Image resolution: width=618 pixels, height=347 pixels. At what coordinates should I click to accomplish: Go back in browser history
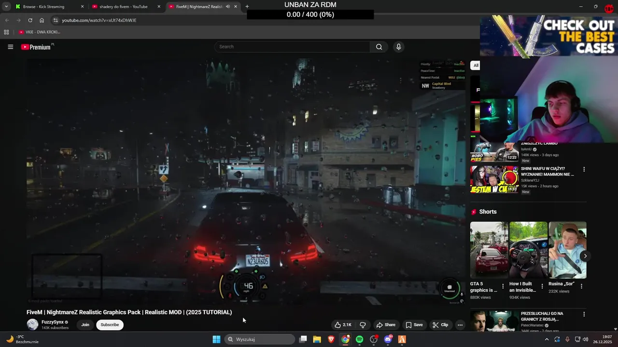point(7,20)
